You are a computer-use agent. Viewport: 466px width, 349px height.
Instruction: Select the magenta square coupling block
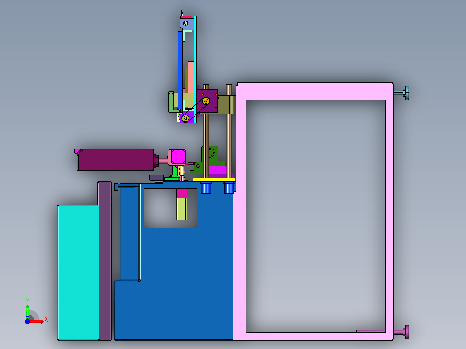click(178, 156)
